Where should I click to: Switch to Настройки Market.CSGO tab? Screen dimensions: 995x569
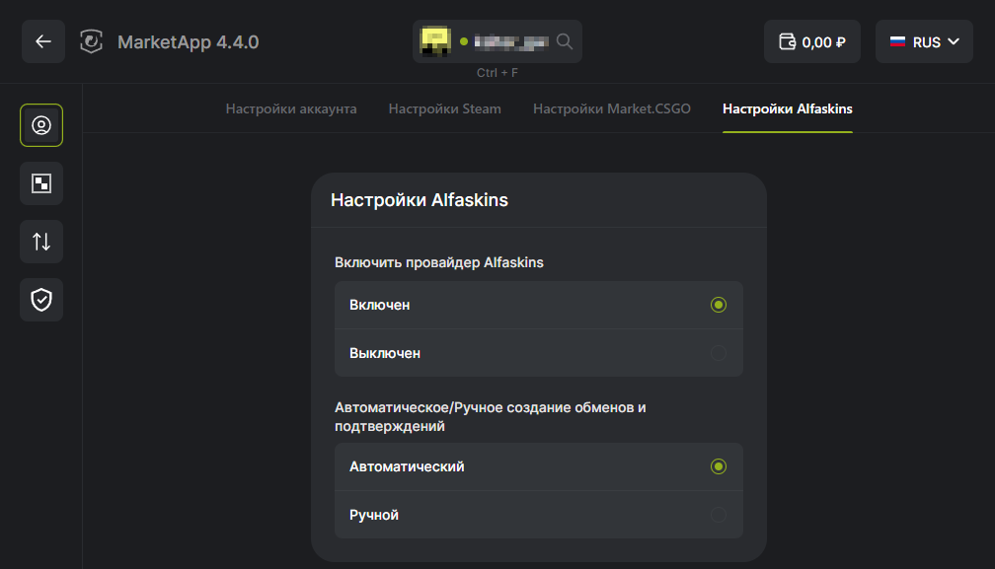pyautogui.click(x=612, y=109)
